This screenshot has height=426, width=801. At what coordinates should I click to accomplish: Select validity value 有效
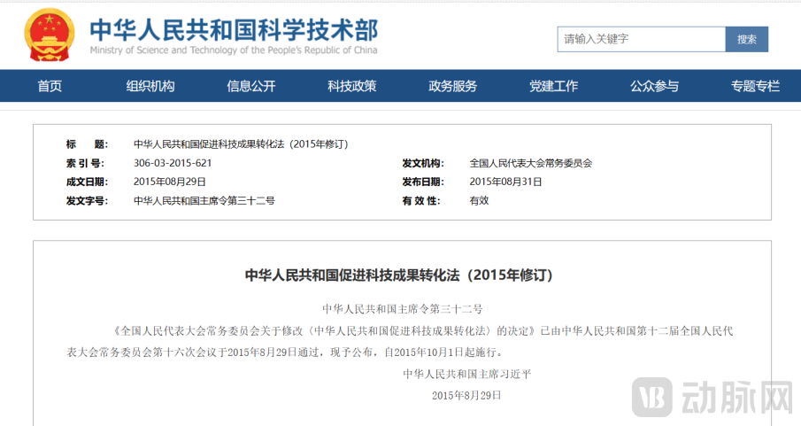point(479,201)
